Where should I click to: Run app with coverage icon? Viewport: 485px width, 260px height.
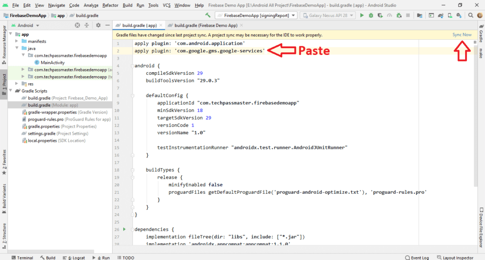point(380,15)
